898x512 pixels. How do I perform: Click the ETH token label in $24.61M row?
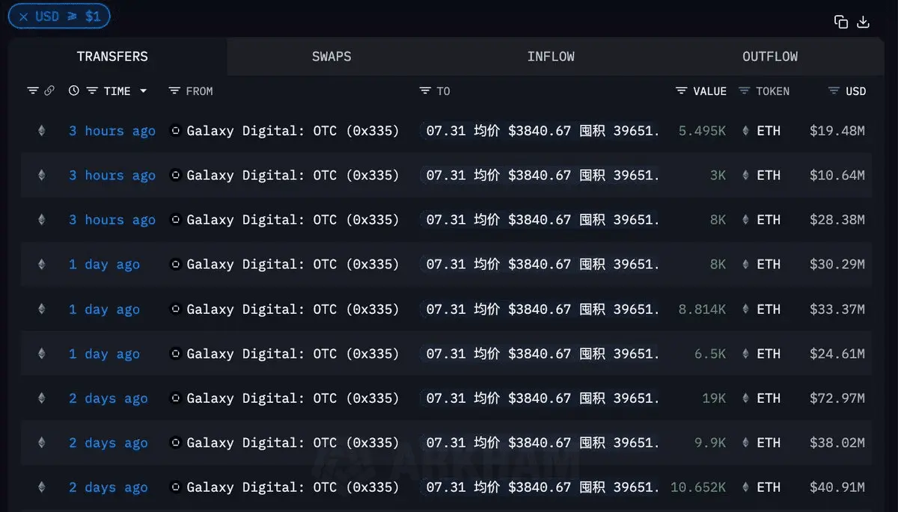click(x=769, y=354)
